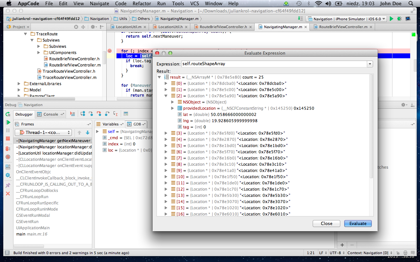
Task: Click the Run to Cursor icon
Action: click(115, 114)
